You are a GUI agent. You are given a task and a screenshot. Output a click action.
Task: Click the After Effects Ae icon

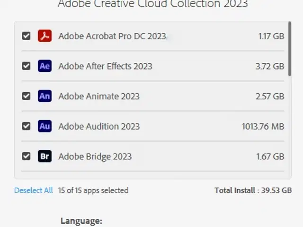[45, 66]
